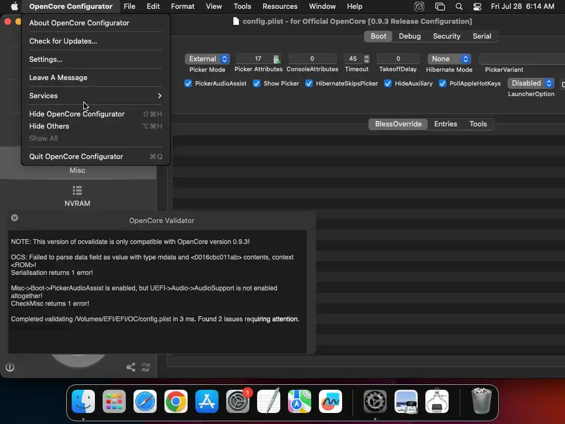Choose Check for Updates menu item

pyautogui.click(x=95, y=41)
